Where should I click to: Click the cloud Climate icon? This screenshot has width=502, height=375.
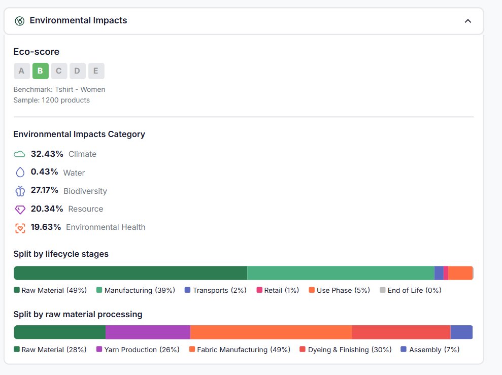pos(19,154)
